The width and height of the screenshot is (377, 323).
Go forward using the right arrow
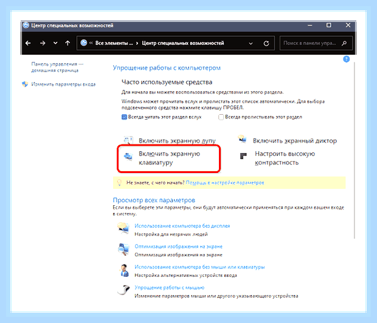pyautogui.click(x=43, y=43)
